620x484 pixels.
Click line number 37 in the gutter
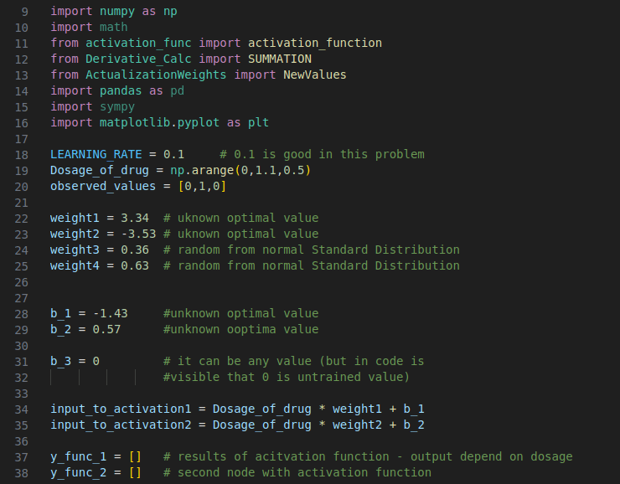point(21,457)
